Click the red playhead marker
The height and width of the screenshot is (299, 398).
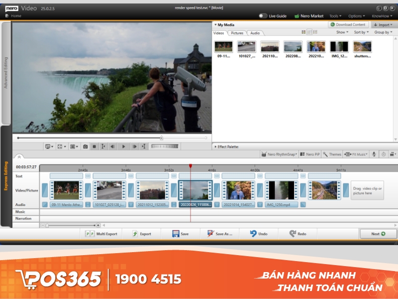coord(191,166)
